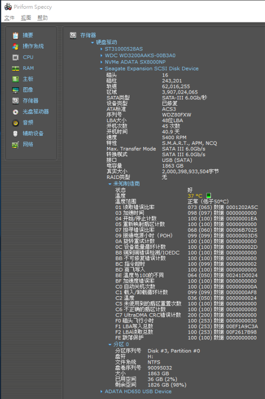
Task: Click the 01 读取错误比率 attribute row
Action: 187,207
